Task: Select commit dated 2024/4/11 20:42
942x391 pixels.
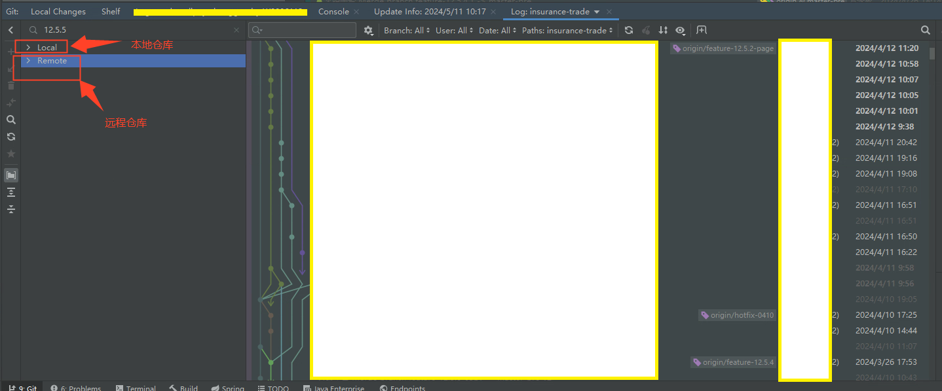Action: pos(886,143)
